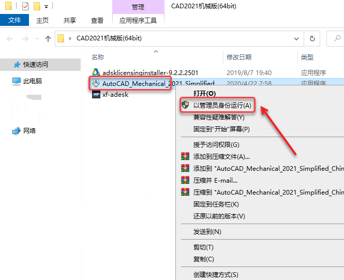Switch to the 主页 ribbon tab
The height and width of the screenshot is (280, 344).
click(42, 20)
